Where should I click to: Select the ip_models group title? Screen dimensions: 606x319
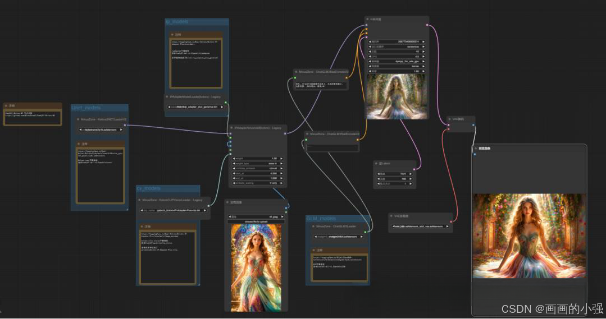tap(177, 22)
